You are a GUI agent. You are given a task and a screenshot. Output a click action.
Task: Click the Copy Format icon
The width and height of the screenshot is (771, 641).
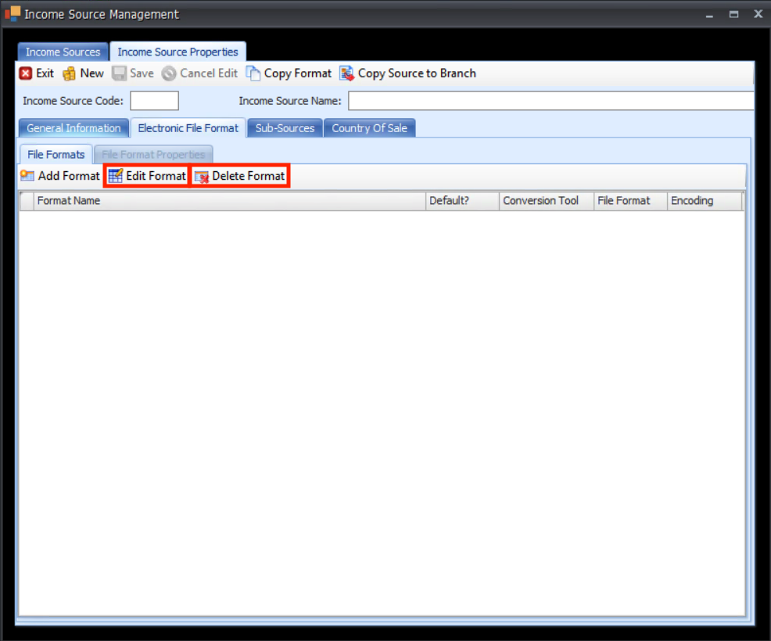[x=253, y=73]
